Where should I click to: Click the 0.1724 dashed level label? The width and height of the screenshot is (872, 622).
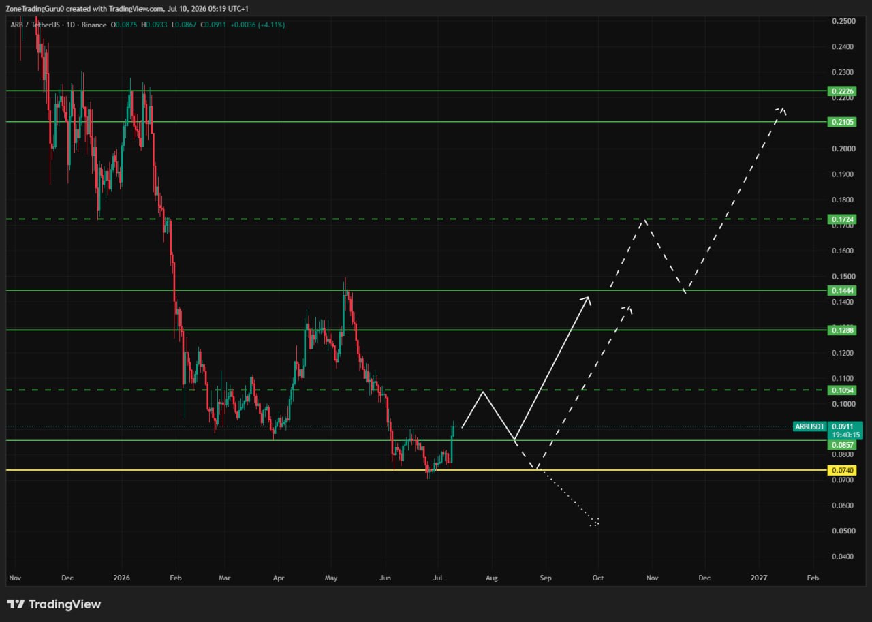point(842,219)
